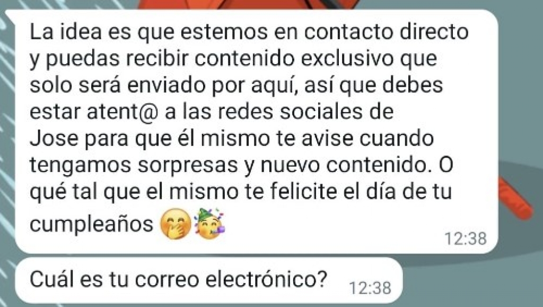Click the word "sorpresas" in the message
Image resolution: width=543 pixels, height=307 pixels.
tap(188, 166)
